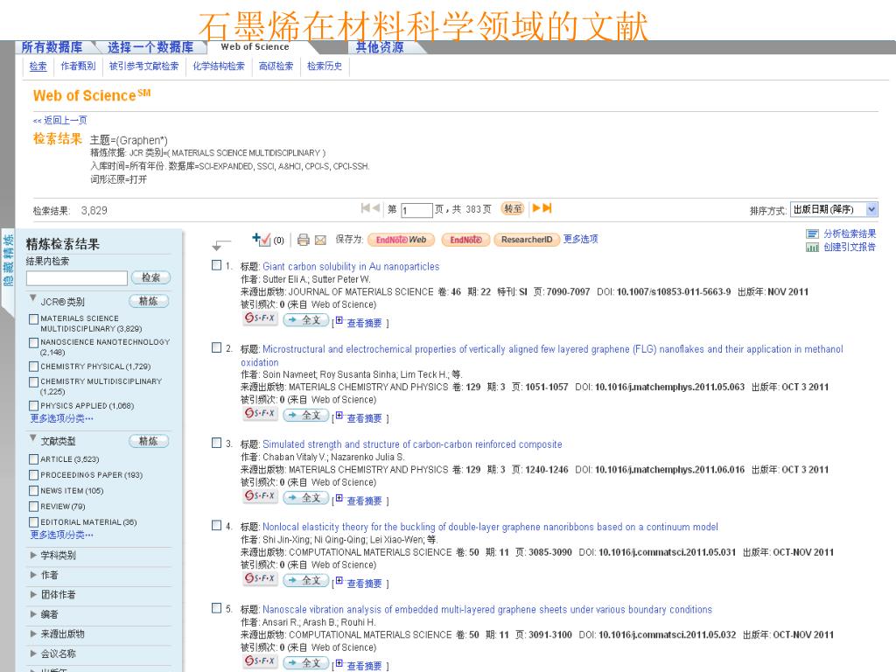Check MATERIALS SCIENCE MULTIDISCIPLINARY category box
Screen dimensions: 896x672
tap(34, 318)
